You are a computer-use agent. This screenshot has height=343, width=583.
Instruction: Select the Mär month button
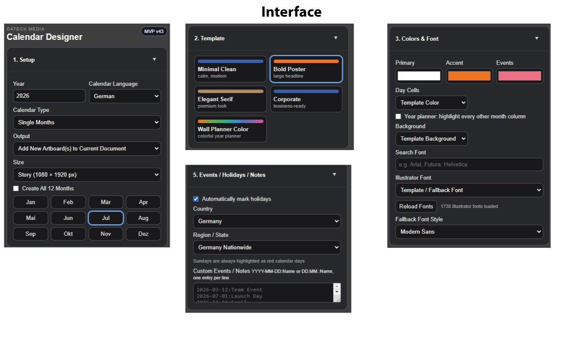point(106,202)
